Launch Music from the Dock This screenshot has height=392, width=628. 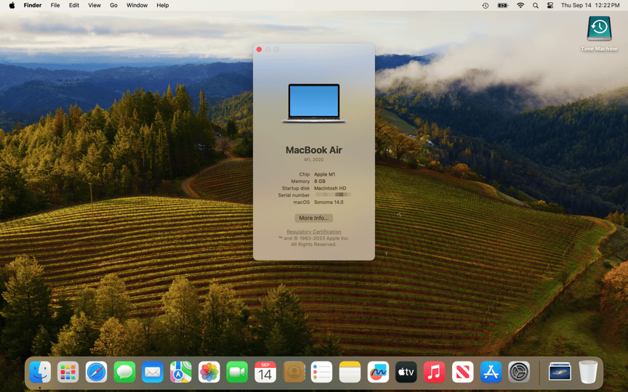[434, 372]
